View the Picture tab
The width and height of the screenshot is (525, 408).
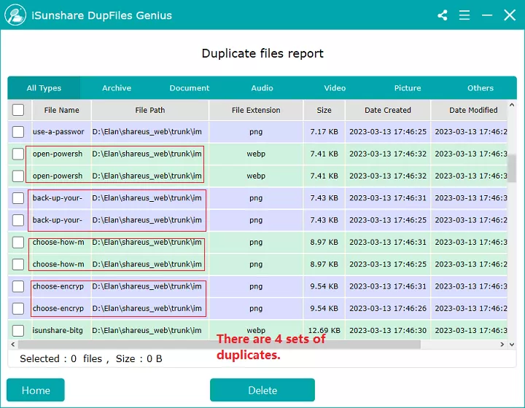[408, 88]
